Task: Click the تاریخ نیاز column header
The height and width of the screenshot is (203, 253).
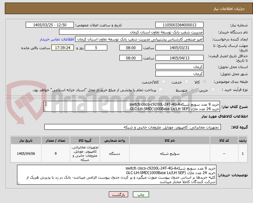Action: [x=26, y=140]
